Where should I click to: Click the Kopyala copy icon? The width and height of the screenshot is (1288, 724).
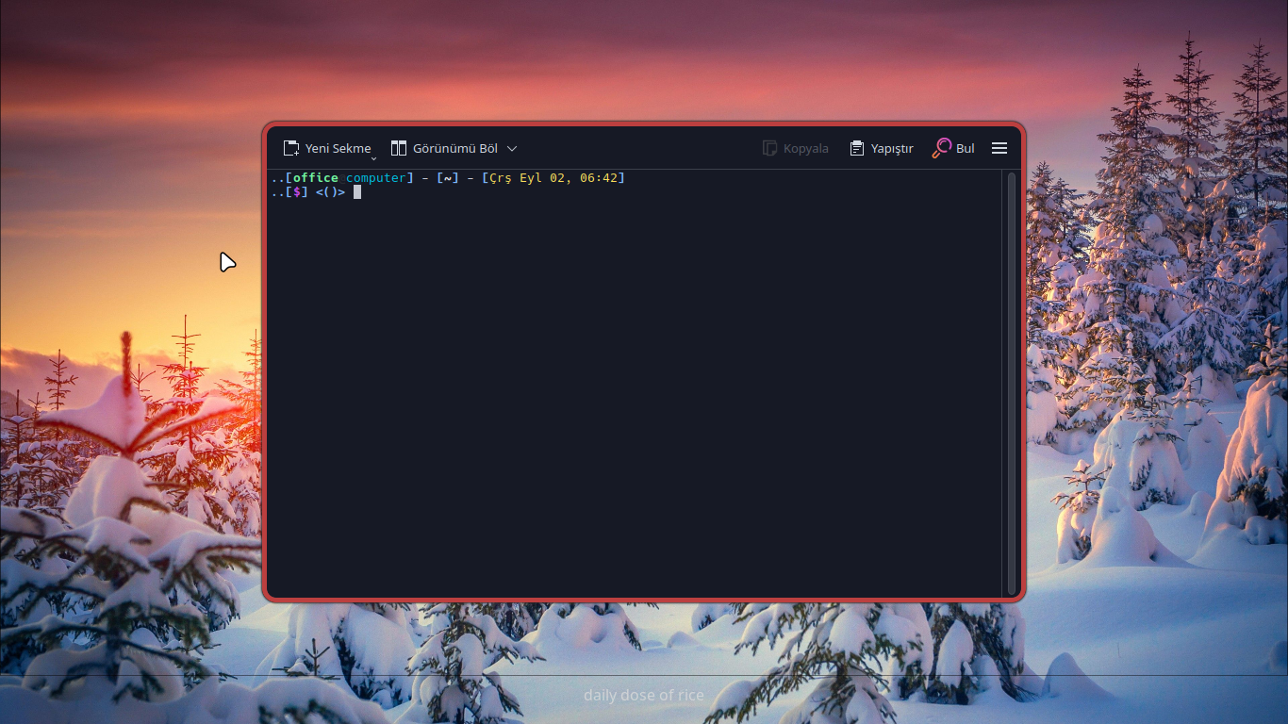coord(769,148)
